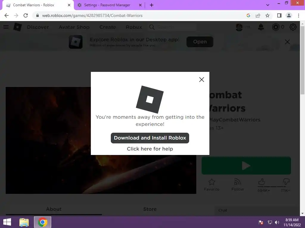Click the Roblox logo in dialog

(150, 99)
